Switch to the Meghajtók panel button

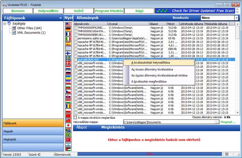(33, 139)
